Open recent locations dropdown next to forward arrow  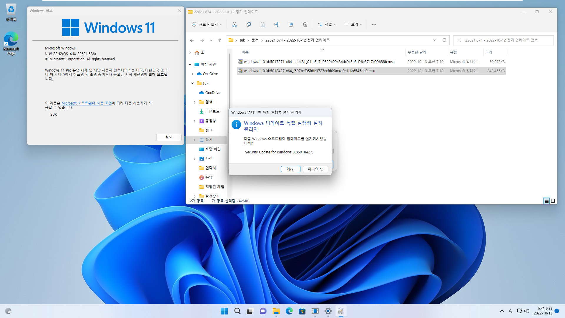[x=211, y=40]
